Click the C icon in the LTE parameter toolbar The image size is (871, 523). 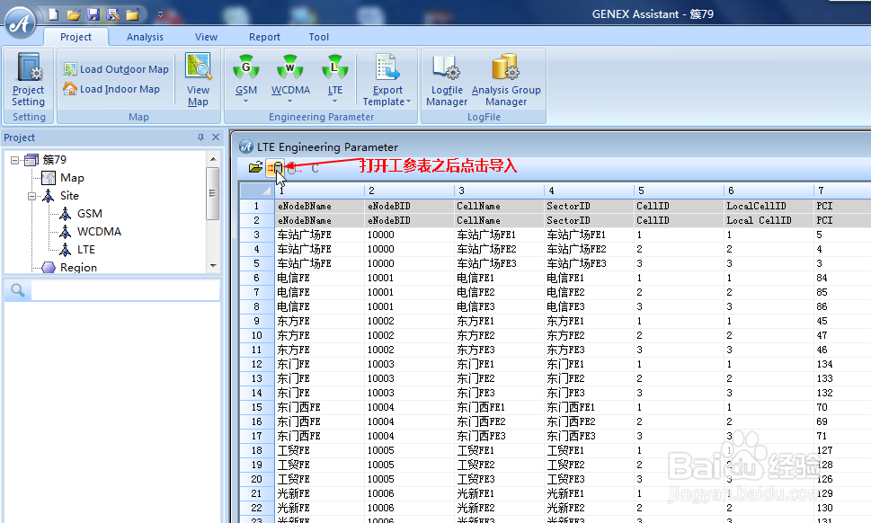(315, 168)
